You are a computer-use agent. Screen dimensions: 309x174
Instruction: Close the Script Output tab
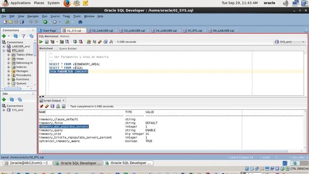point(63,101)
